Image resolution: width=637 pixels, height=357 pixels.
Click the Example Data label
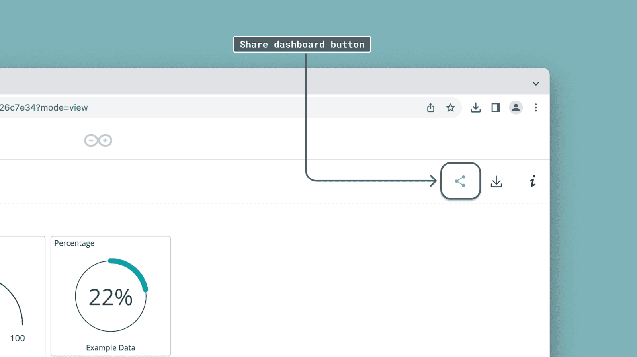tap(111, 348)
